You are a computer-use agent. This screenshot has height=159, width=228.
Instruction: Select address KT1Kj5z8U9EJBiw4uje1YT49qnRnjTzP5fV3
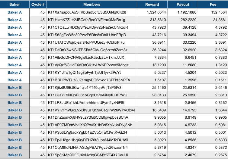(x=85, y=88)
